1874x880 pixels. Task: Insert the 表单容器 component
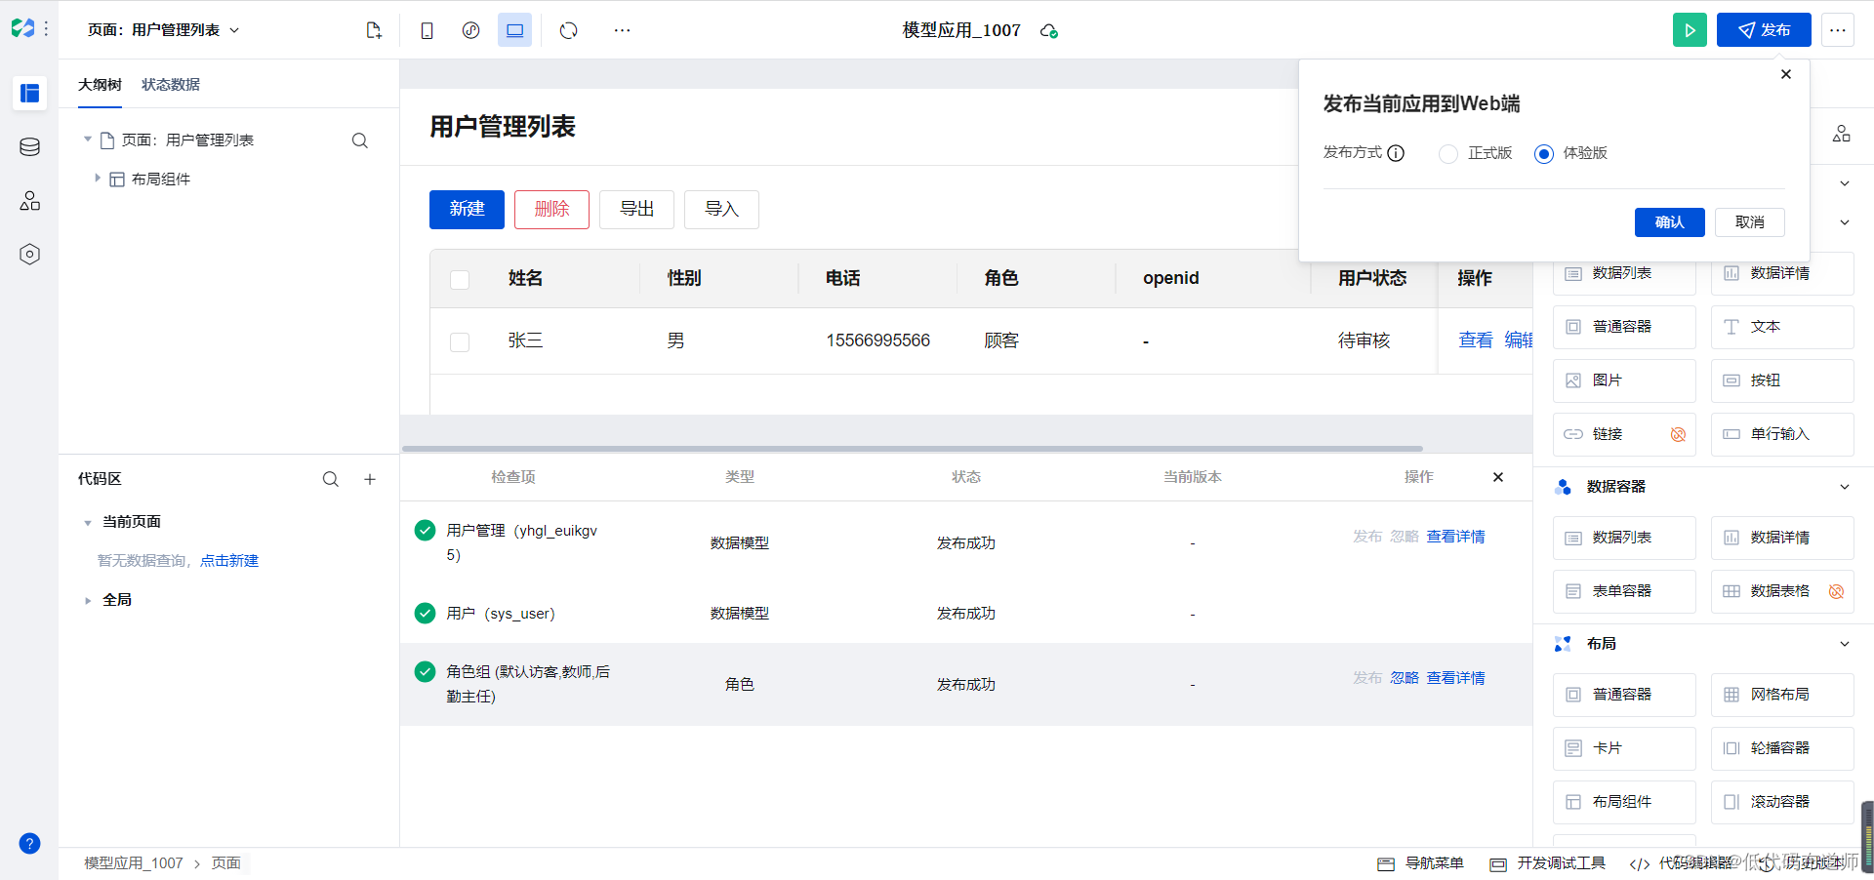[1624, 591]
